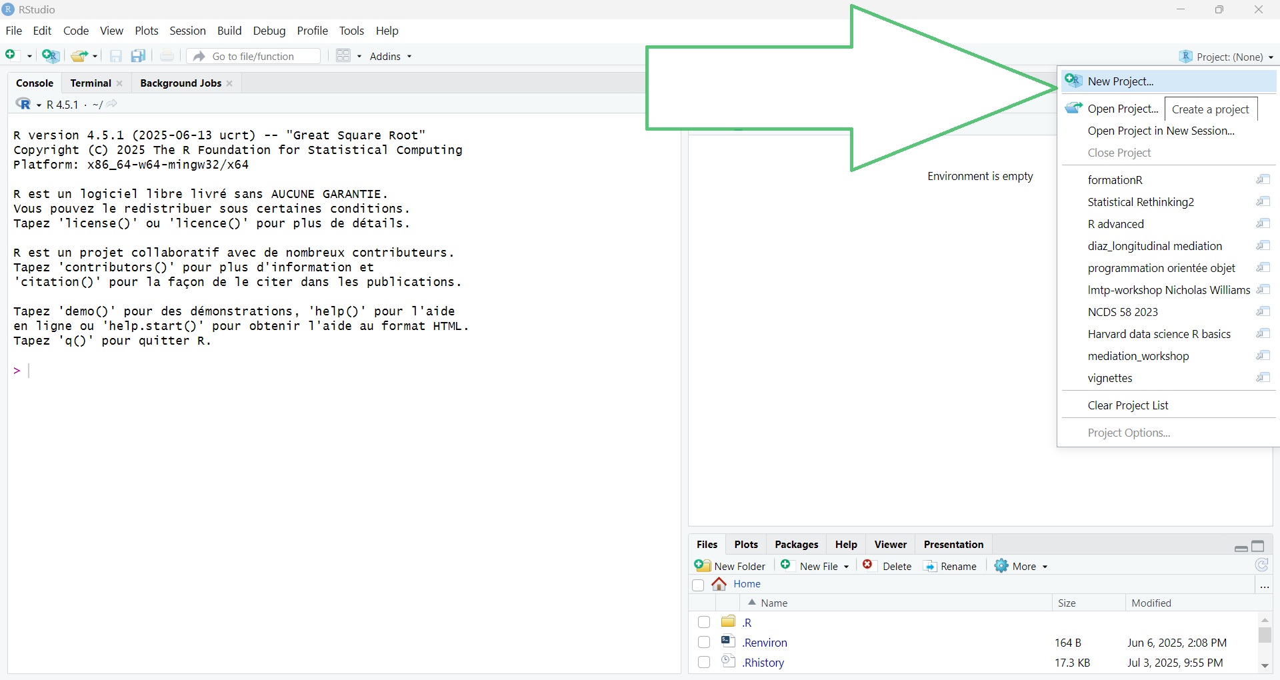Open the Code menu
1280x680 pixels.
(76, 31)
